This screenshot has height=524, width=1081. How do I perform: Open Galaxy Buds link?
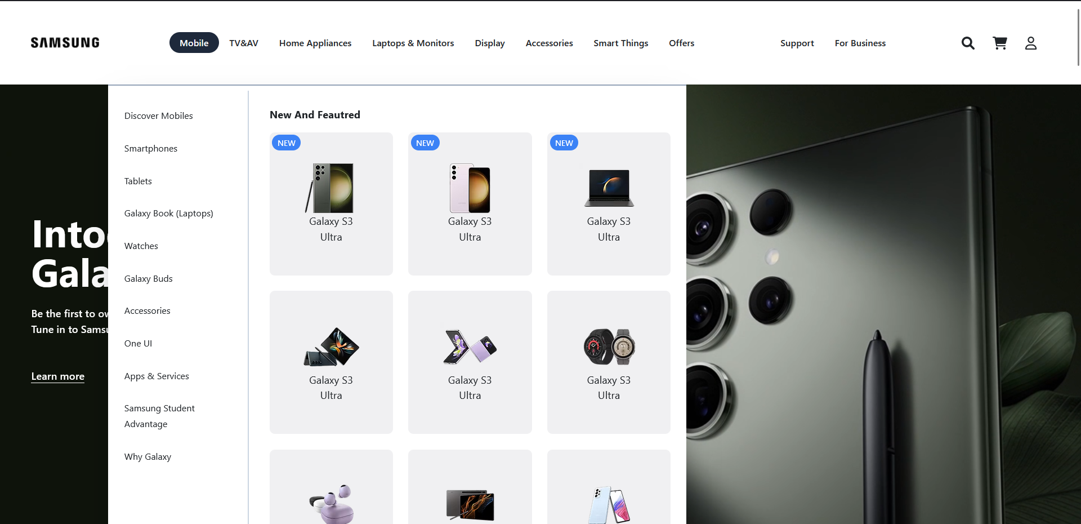[x=149, y=278]
